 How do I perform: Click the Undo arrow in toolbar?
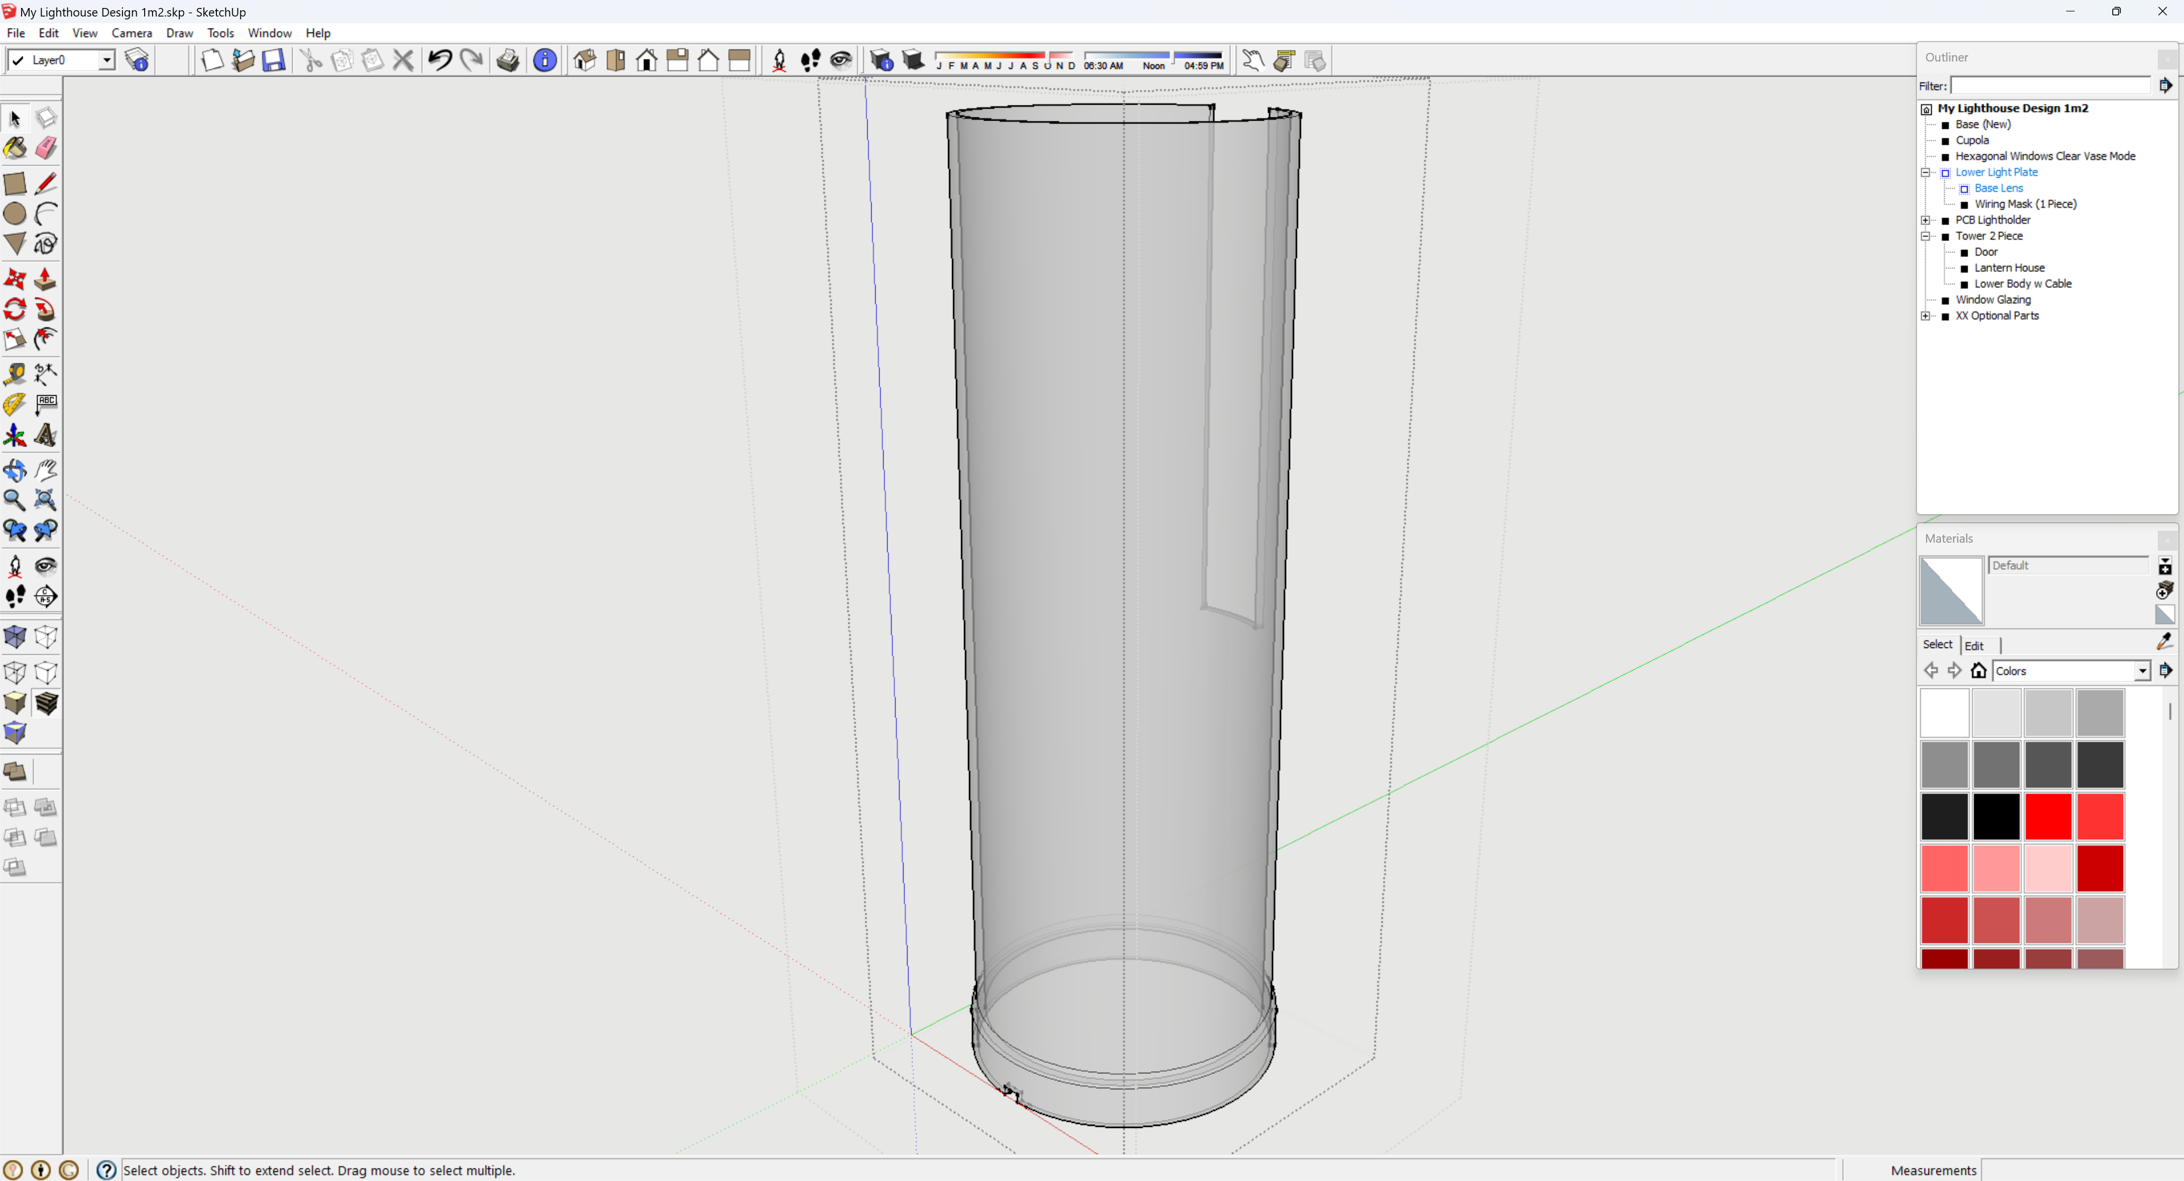click(440, 60)
